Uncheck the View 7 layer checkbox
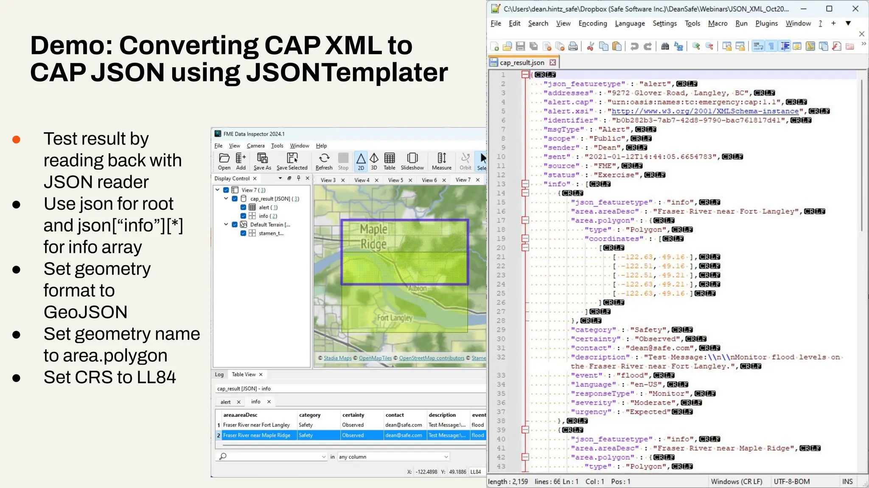 tap(226, 190)
